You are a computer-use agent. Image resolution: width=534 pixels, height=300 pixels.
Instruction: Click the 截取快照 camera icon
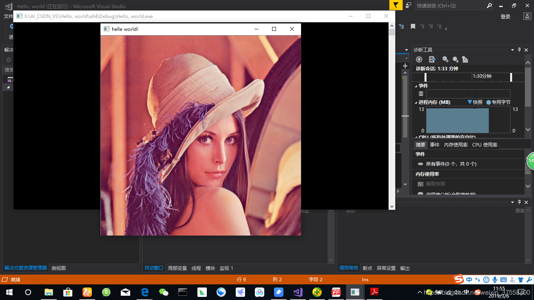click(420, 184)
